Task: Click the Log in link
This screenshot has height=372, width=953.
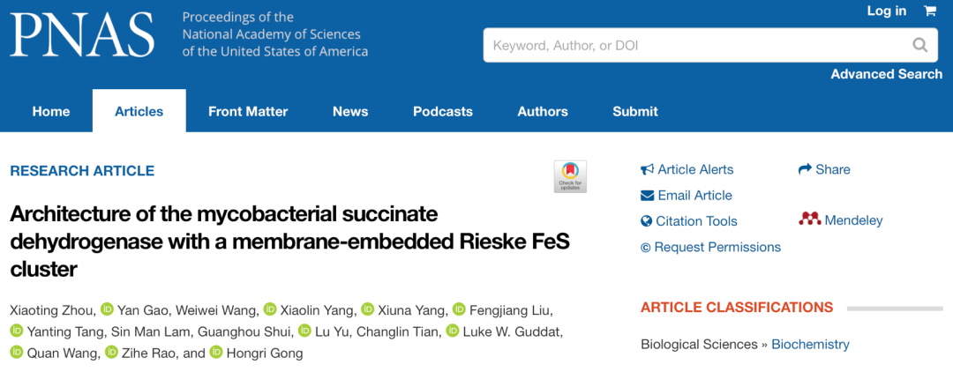Action: tap(886, 11)
